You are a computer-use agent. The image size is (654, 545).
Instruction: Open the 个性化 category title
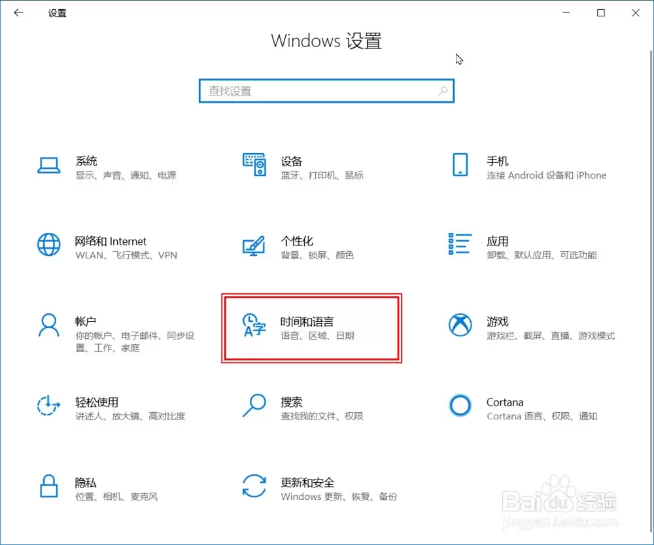[297, 241]
